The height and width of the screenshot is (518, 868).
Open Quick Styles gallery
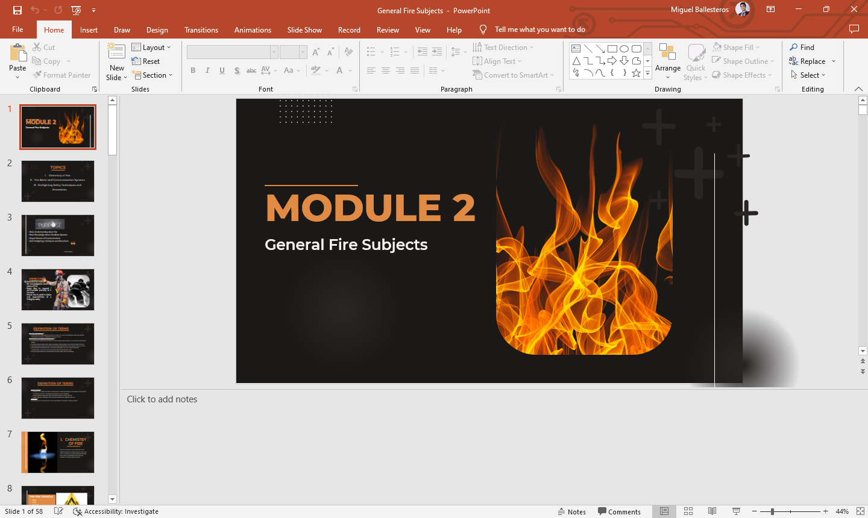click(696, 61)
